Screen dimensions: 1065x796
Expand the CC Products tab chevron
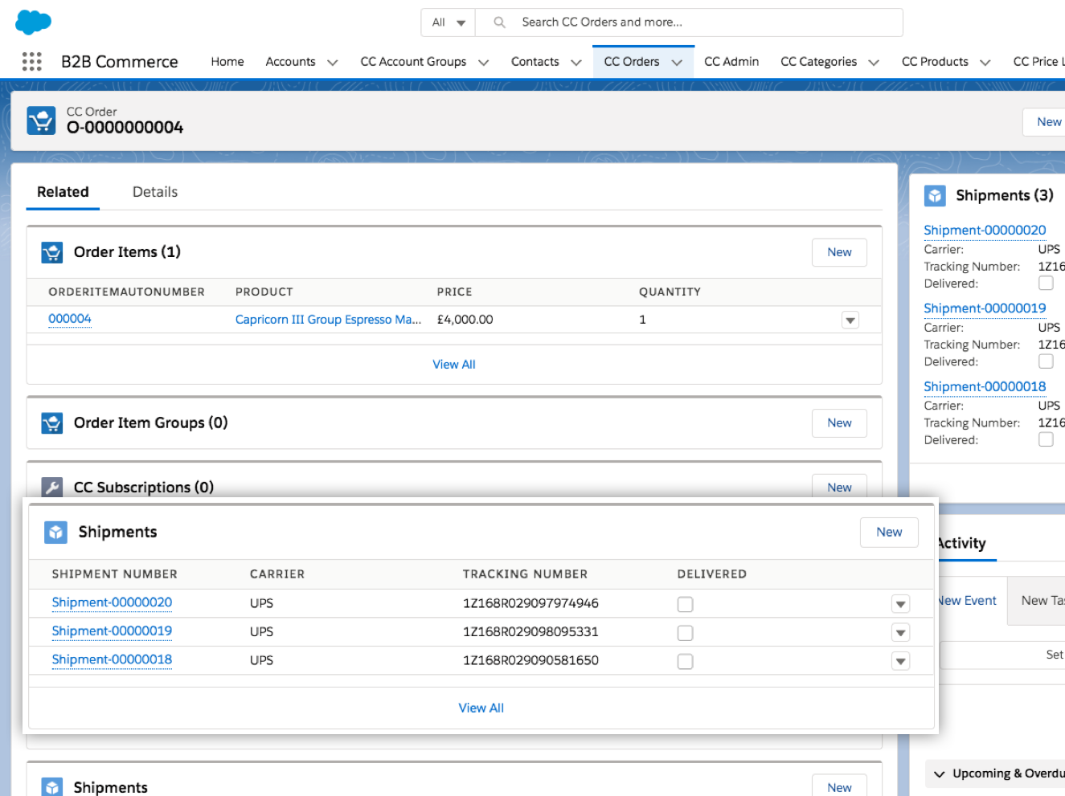985,63
